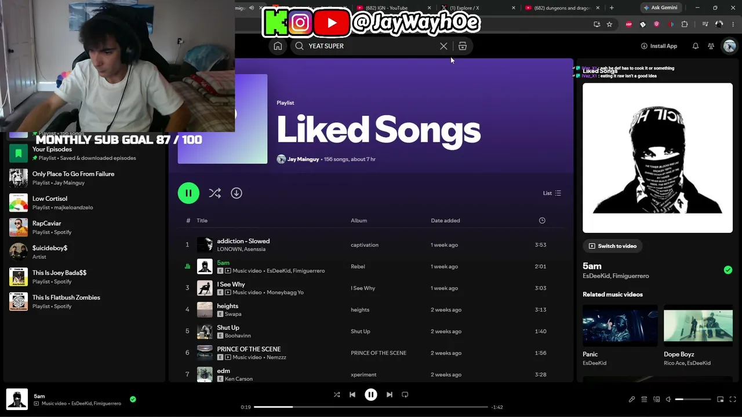Open the $uicideboy$ artist page
The height and width of the screenshot is (417, 742).
[x=84, y=252]
